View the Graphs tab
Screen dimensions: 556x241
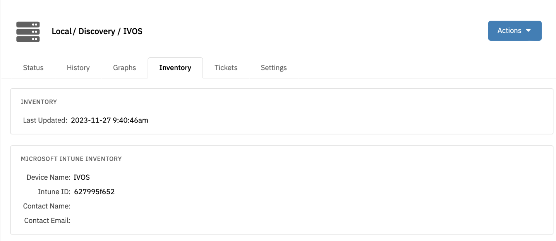coord(124,67)
